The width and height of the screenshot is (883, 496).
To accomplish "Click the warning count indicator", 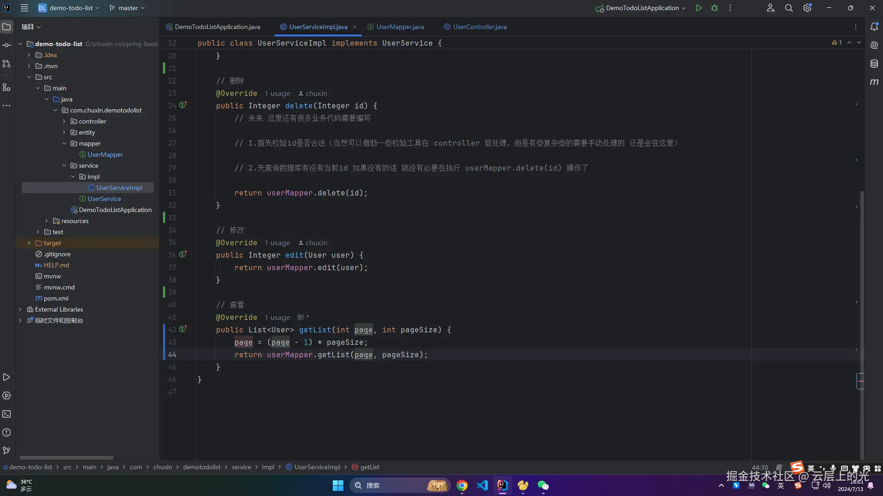I will click(x=837, y=42).
